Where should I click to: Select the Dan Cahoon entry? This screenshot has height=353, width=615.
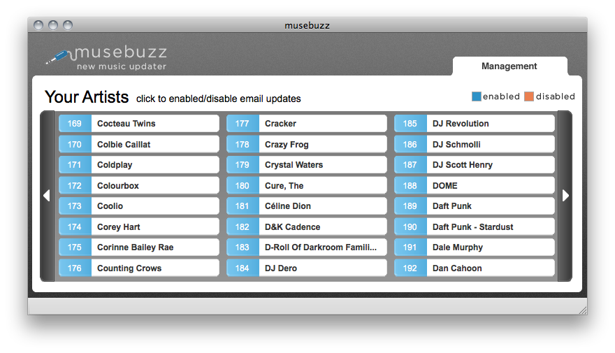pyautogui.click(x=475, y=268)
